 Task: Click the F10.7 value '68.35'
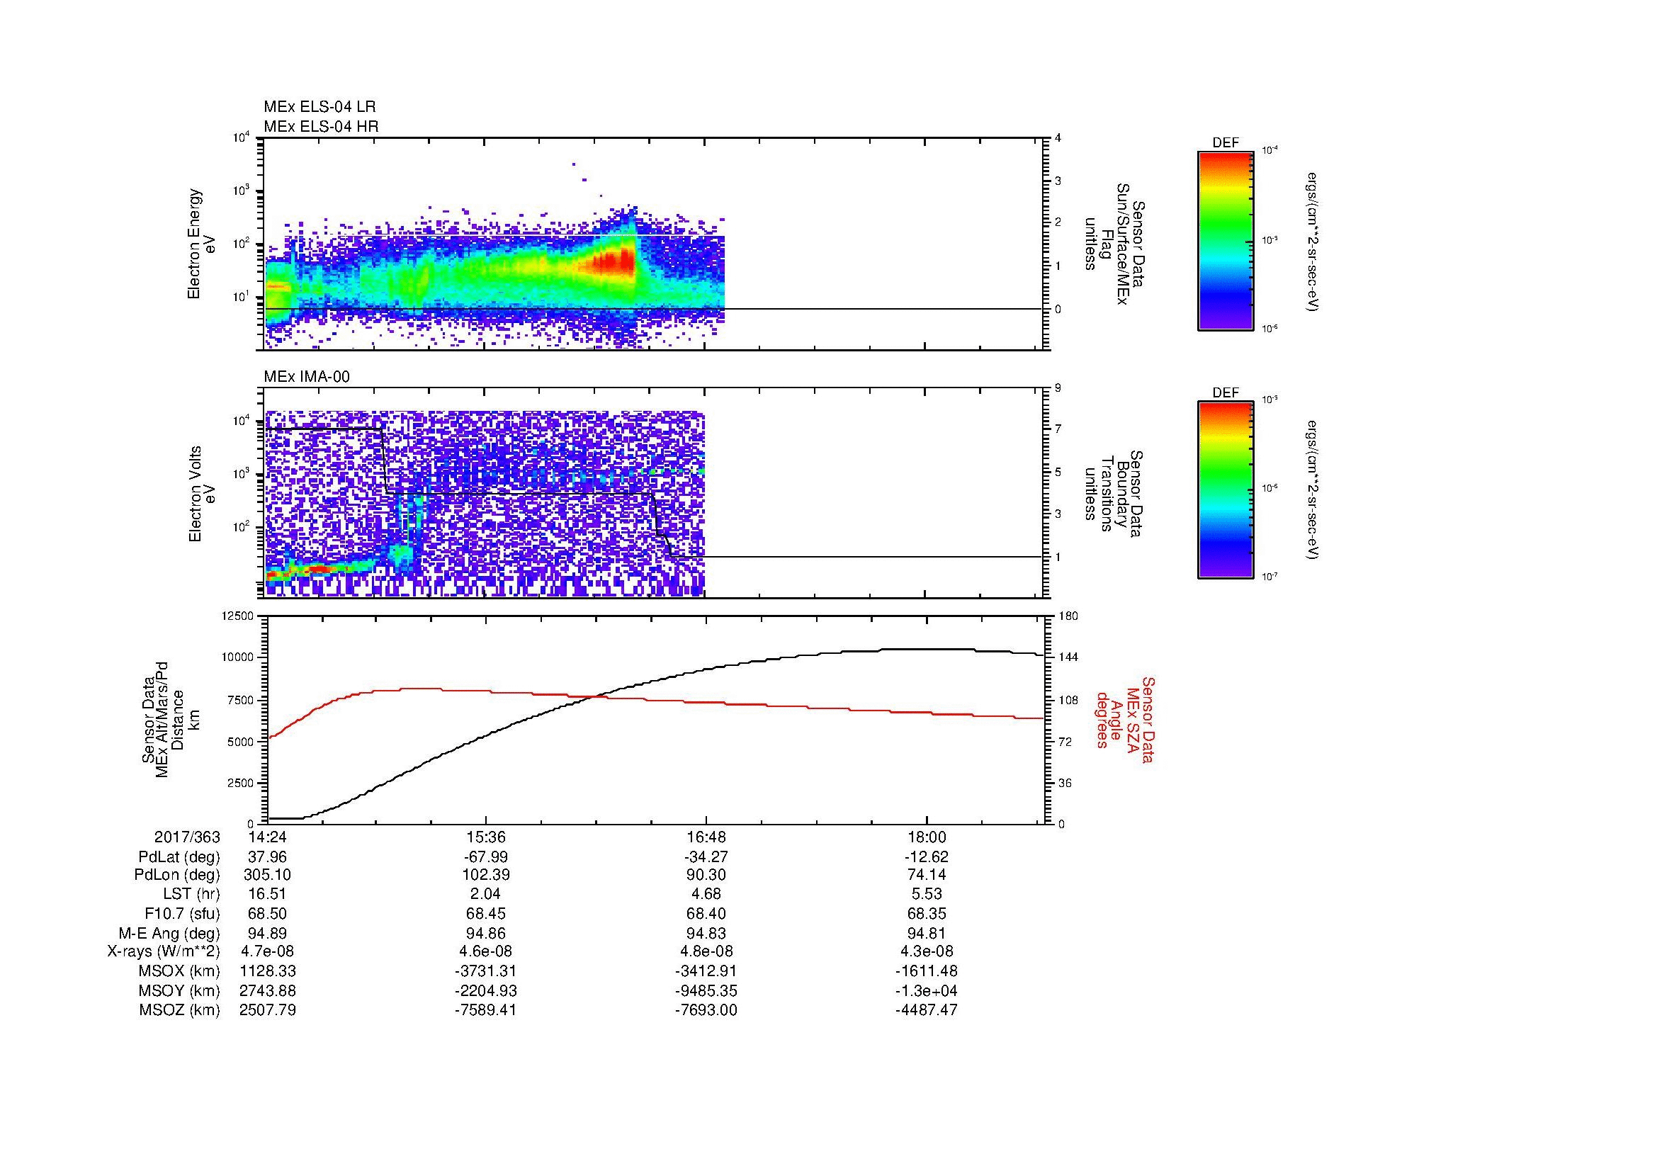(927, 913)
